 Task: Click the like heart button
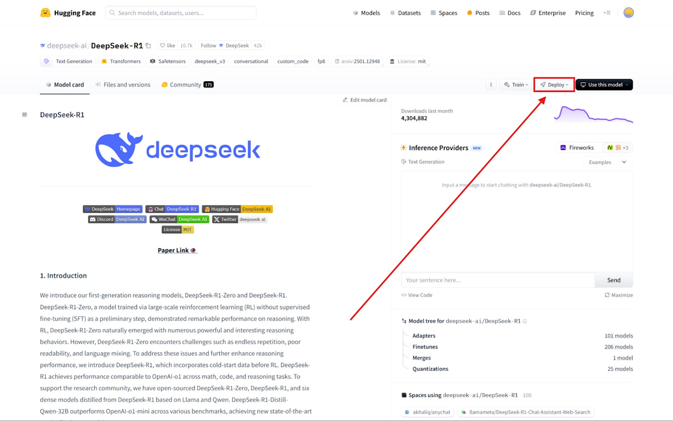(168, 46)
